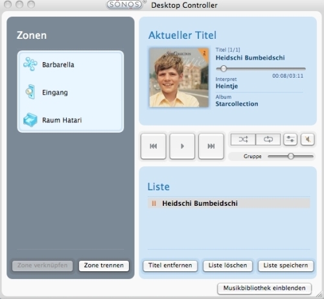
Task: Adjust the Gruppe volume slider
Action: tap(291, 156)
